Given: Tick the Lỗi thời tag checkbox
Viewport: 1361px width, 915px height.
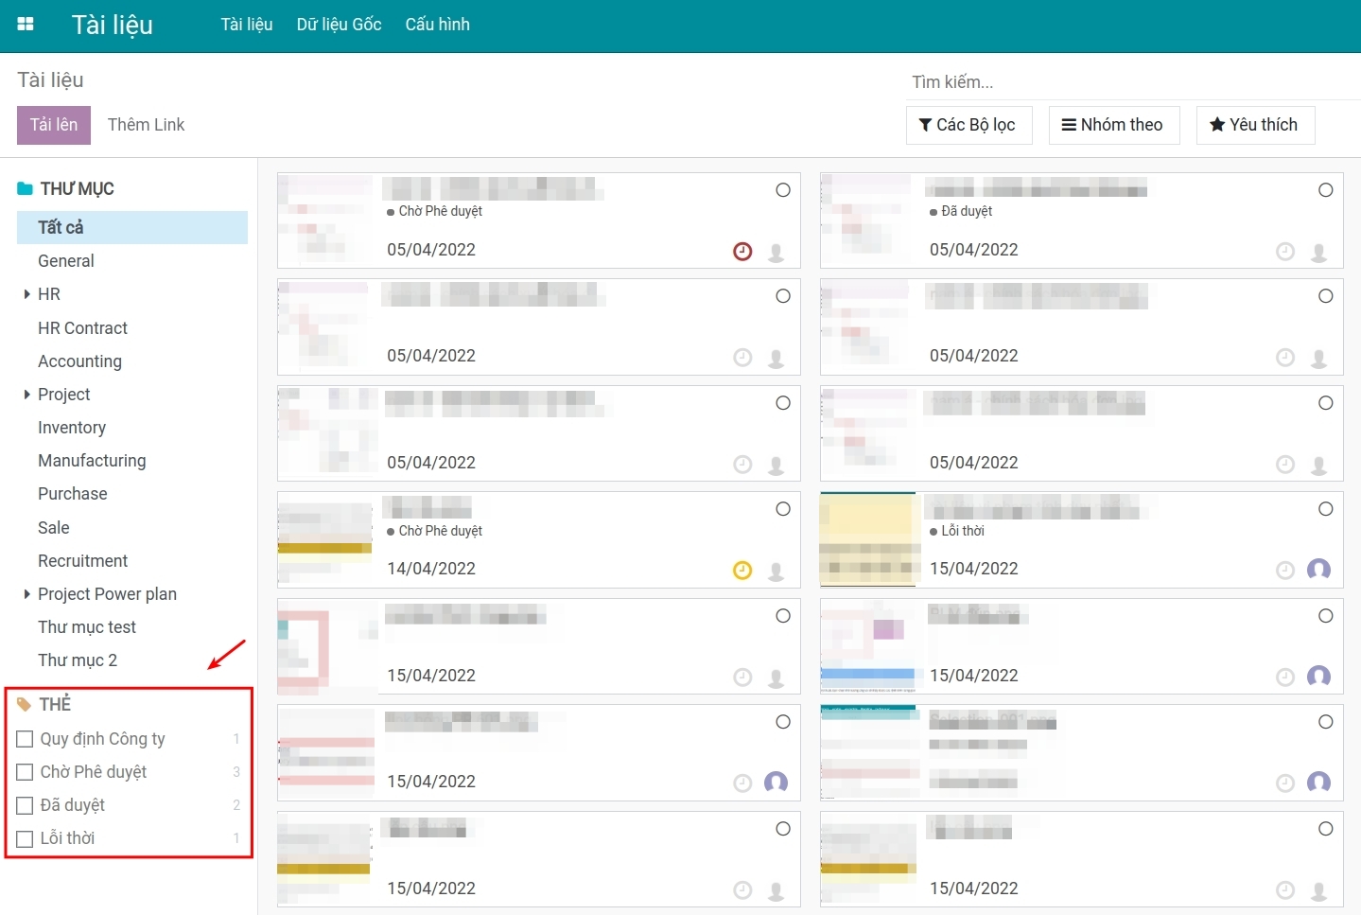Looking at the screenshot, I should 26,838.
